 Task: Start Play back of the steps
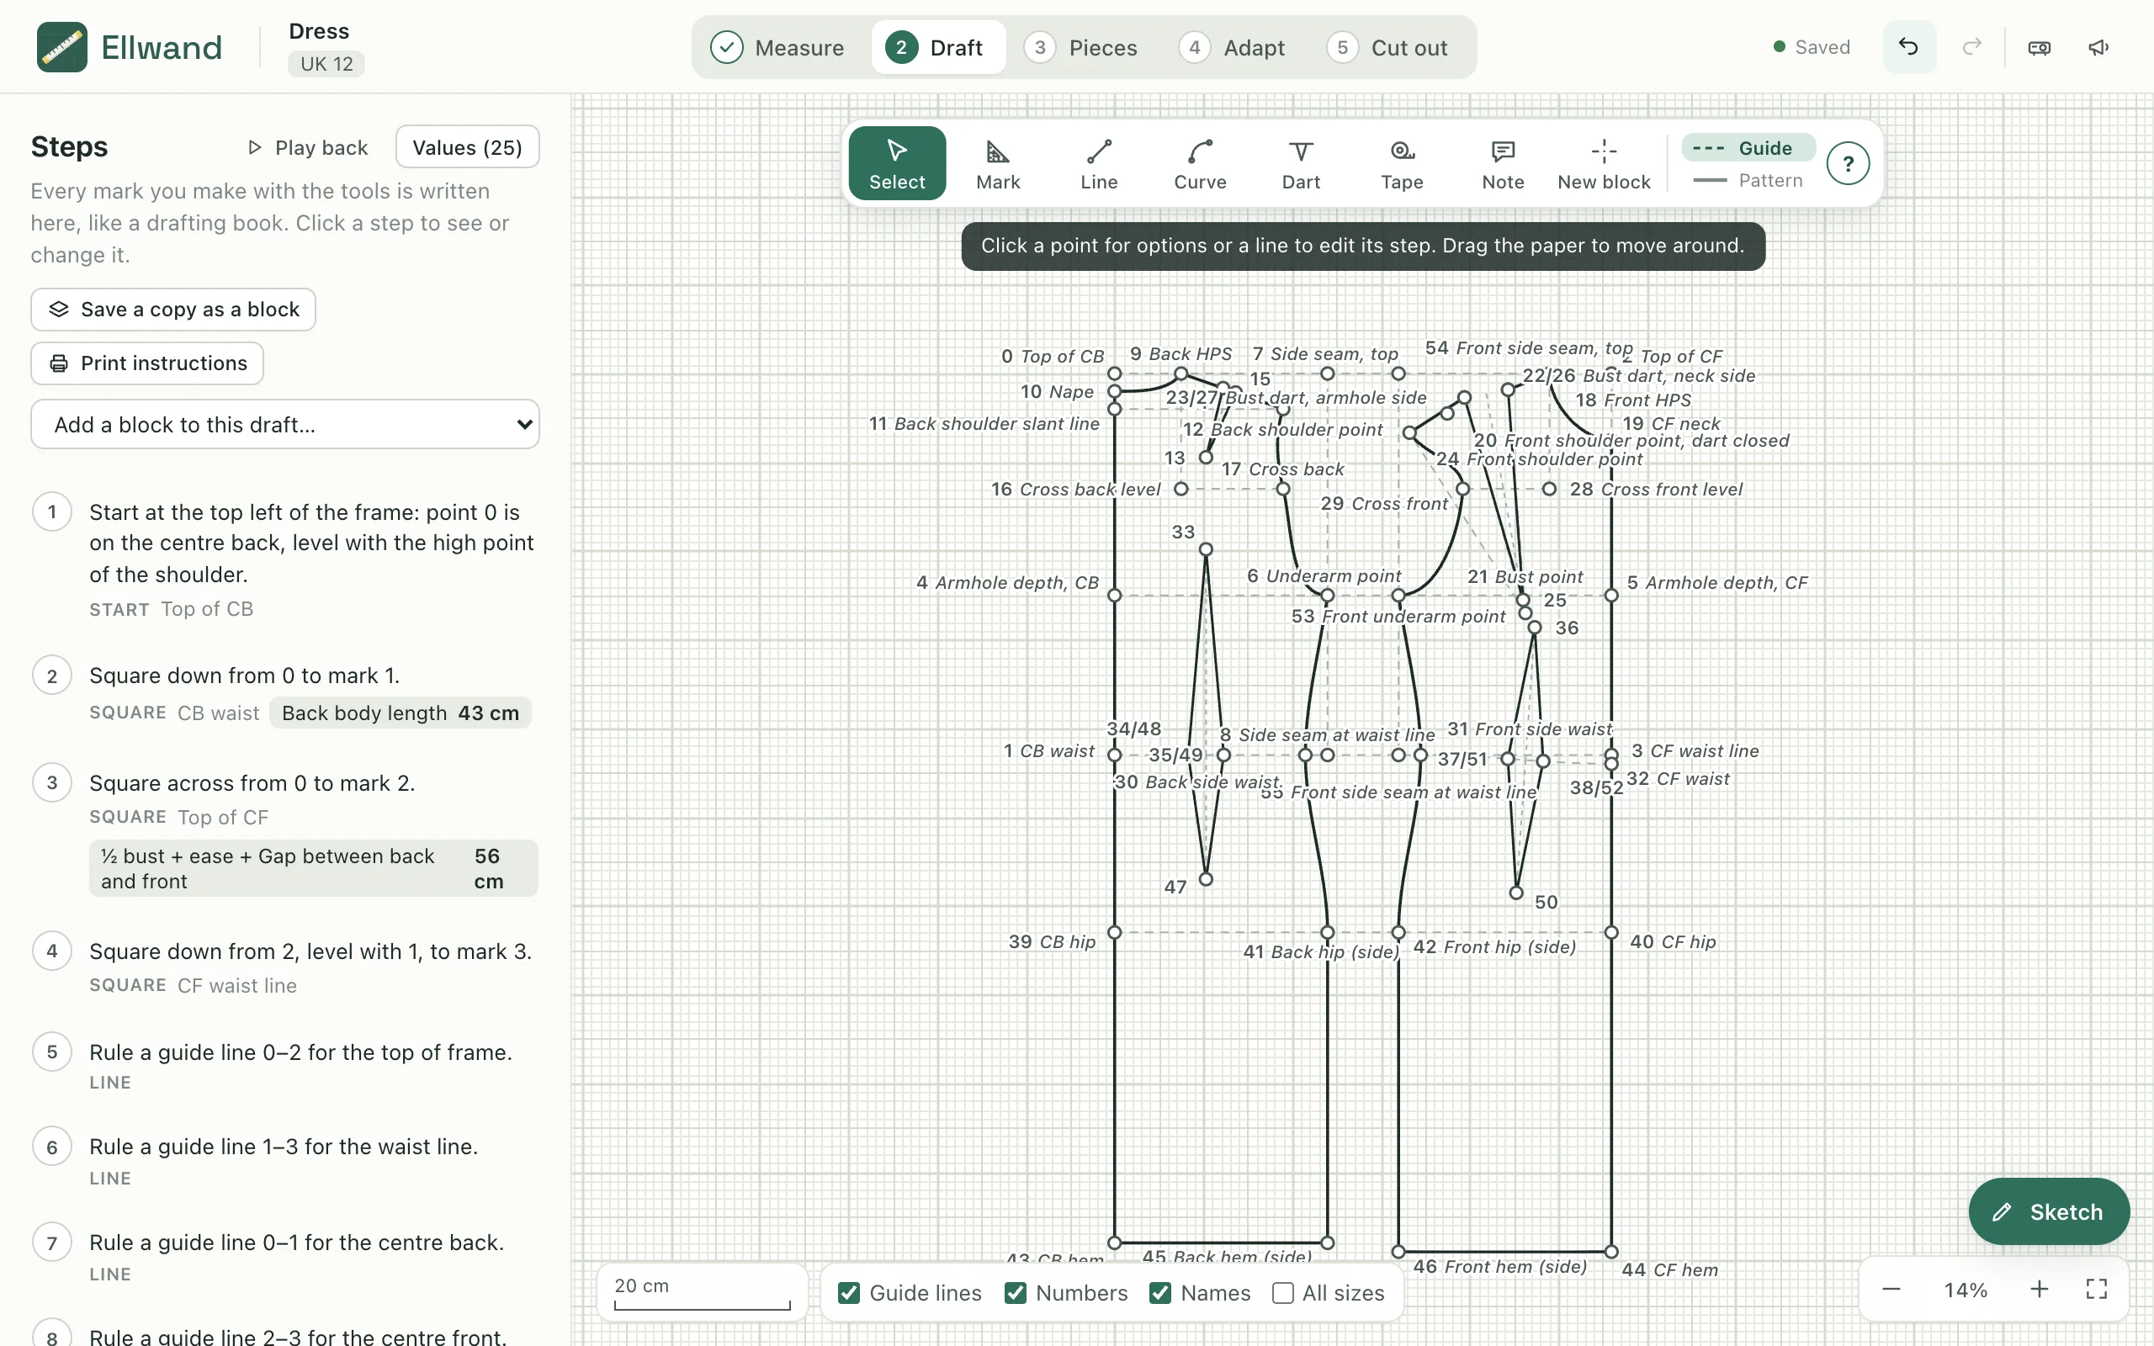pos(308,147)
